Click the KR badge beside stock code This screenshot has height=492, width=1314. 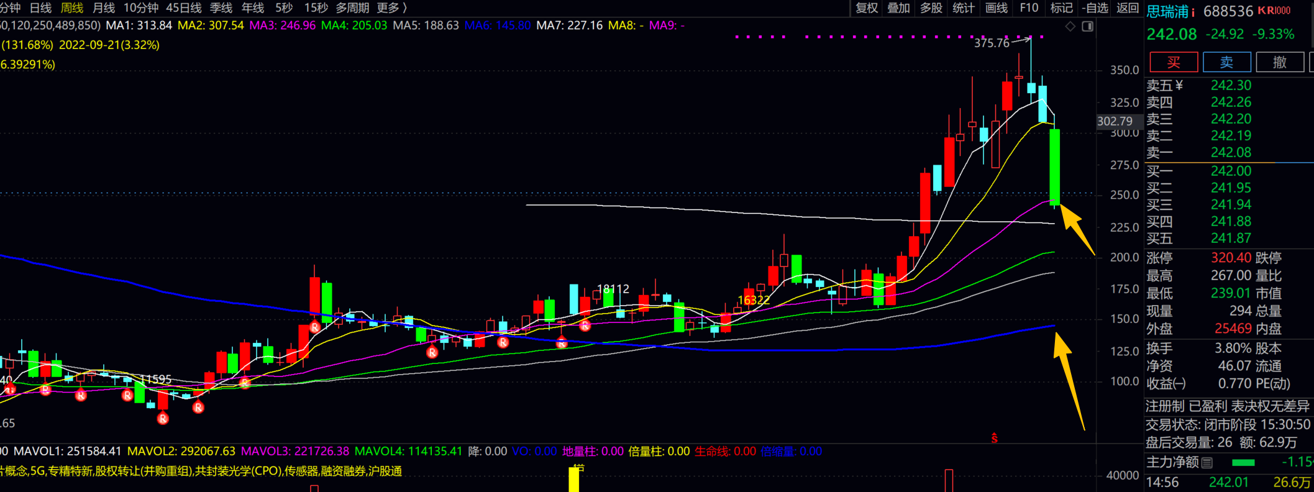pyautogui.click(x=1274, y=11)
